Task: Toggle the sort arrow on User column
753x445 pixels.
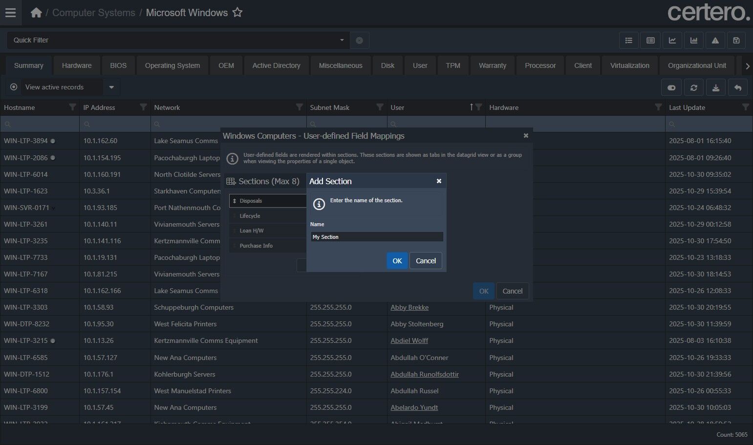Action: (x=471, y=107)
